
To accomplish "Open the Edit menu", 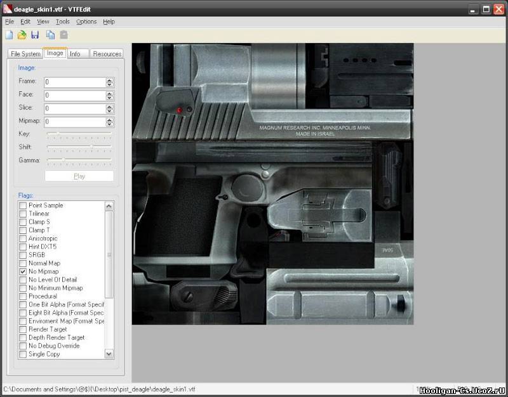I will 25,22.
